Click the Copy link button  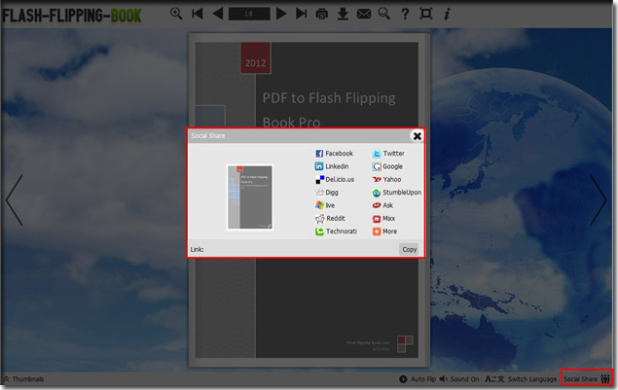click(409, 249)
